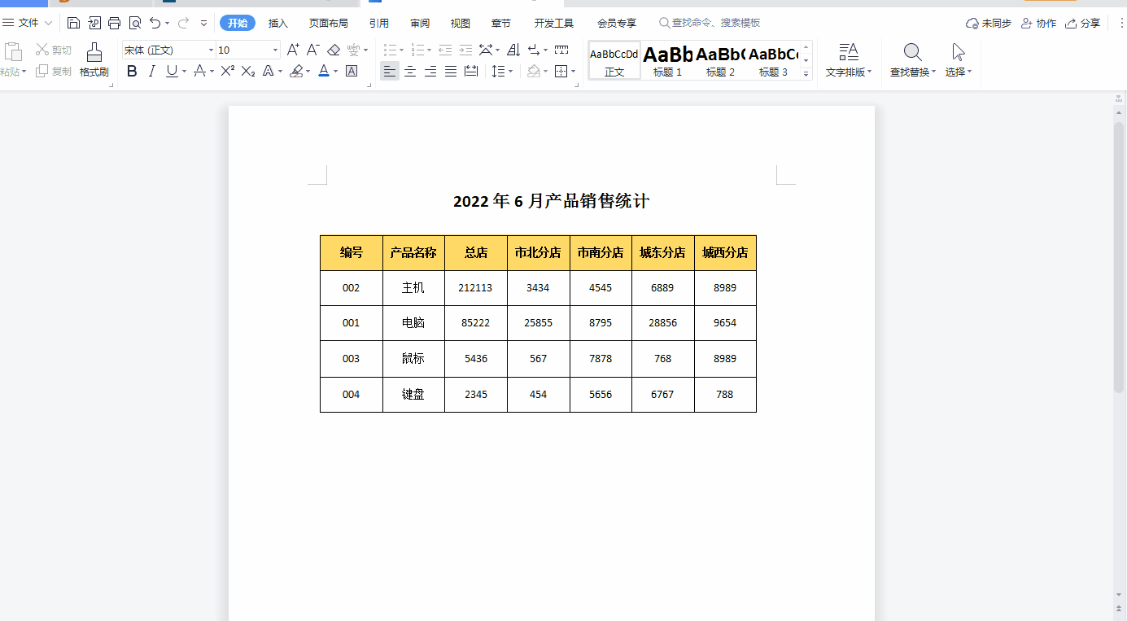
Task: Click the Text Layout (文字排版) icon
Action: click(849, 53)
